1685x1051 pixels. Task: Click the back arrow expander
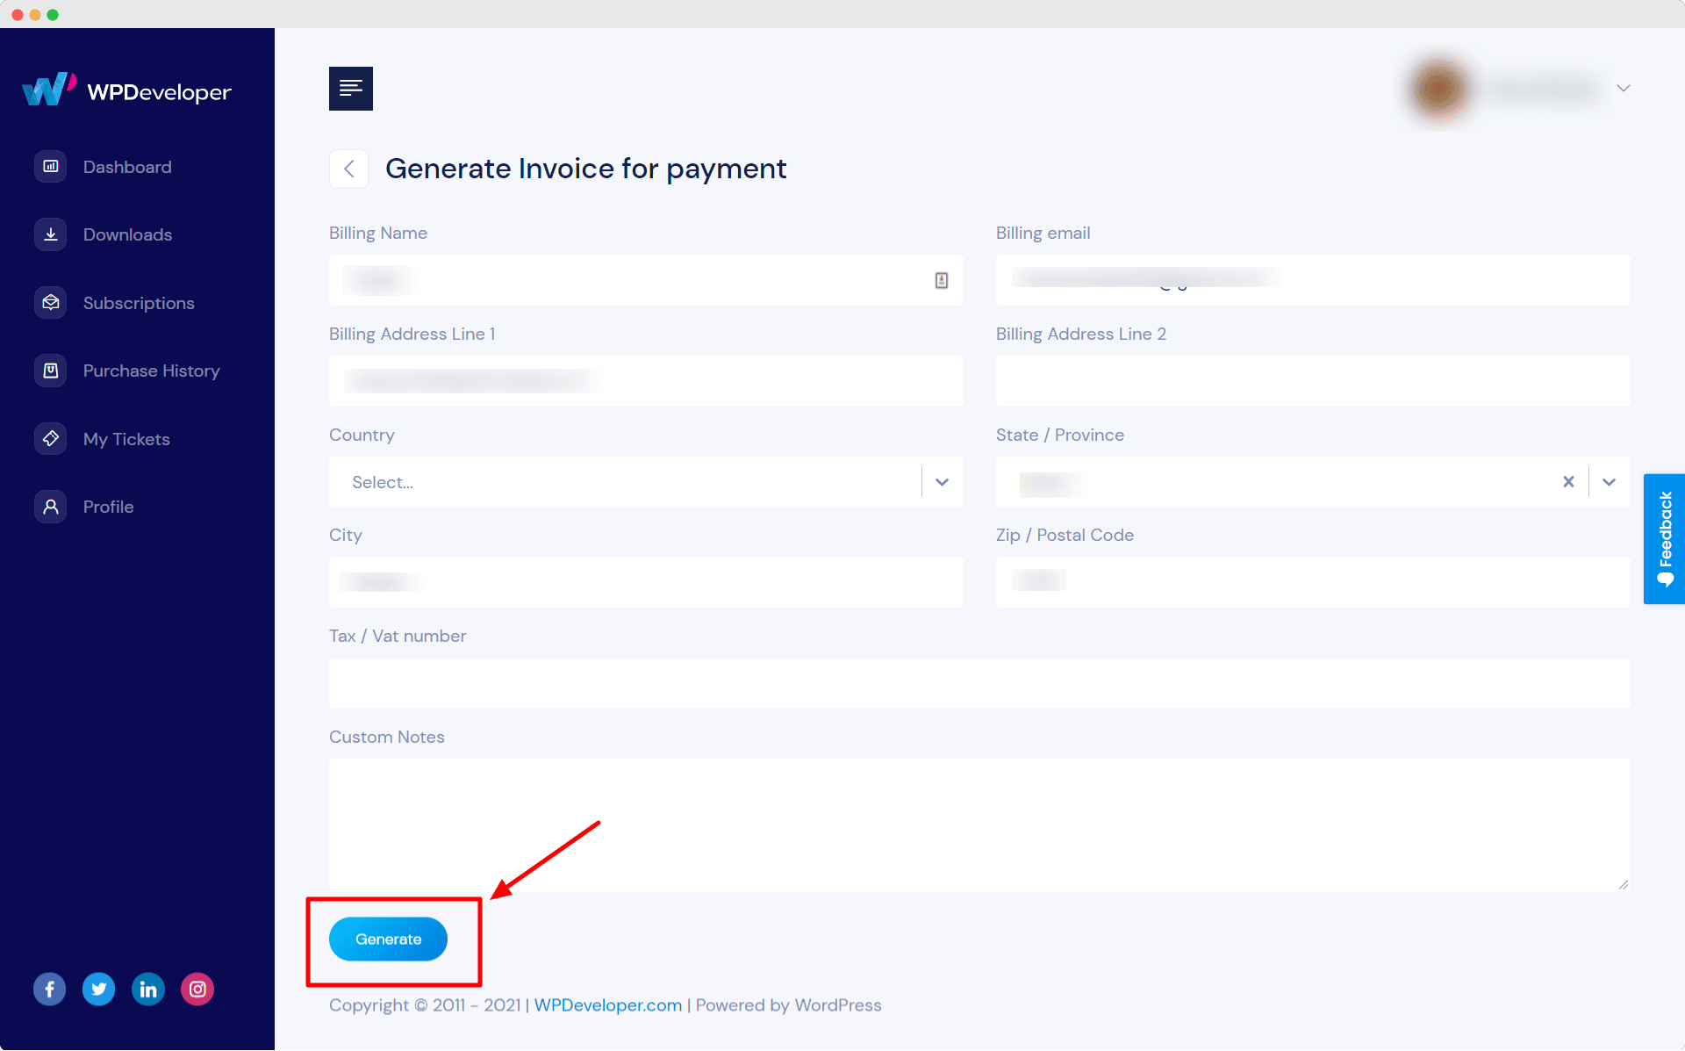point(348,169)
